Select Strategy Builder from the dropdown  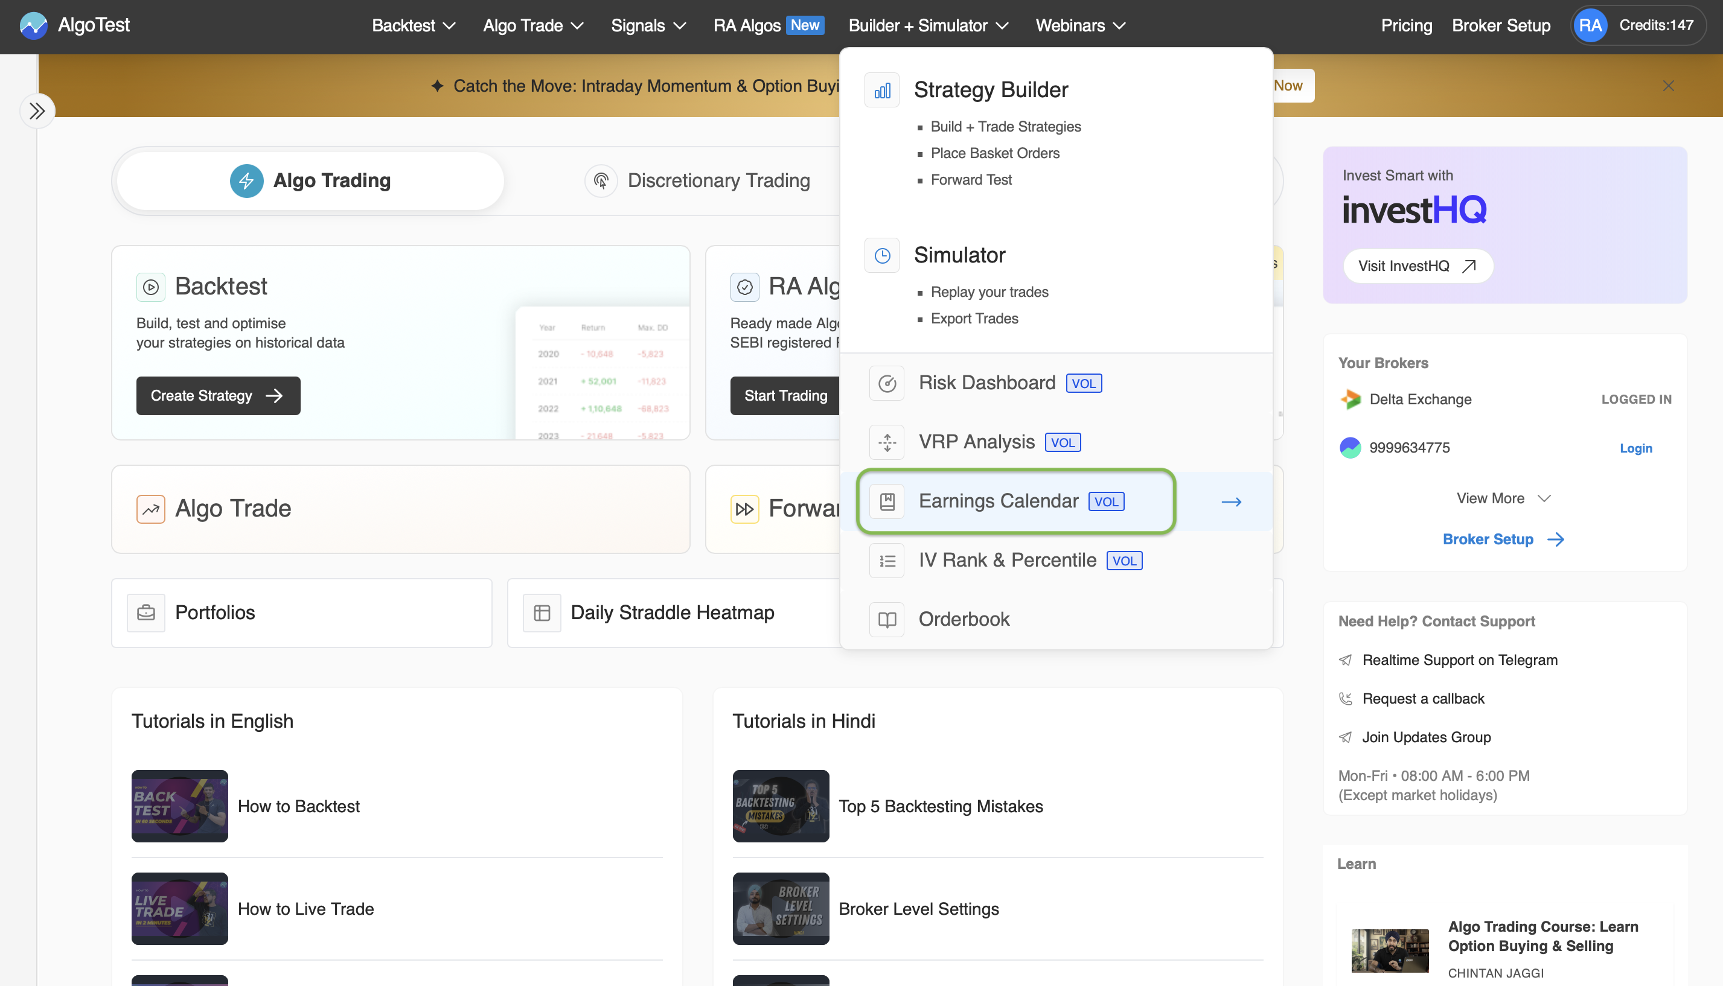[991, 90]
